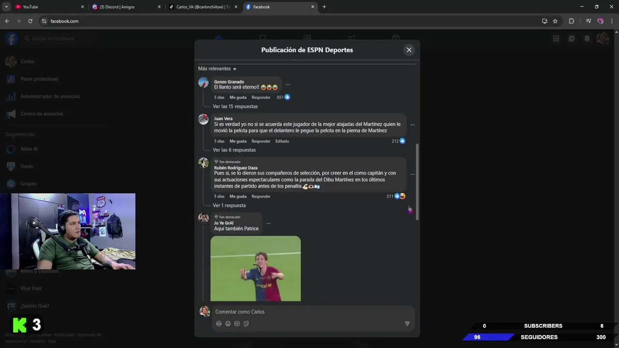Click Gonzo Granado's profile avatar
Screen dimensions: 619x348
pyautogui.click(x=204, y=83)
